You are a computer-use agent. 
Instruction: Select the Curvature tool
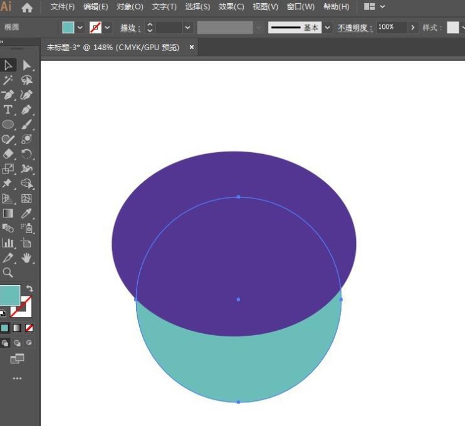(27, 95)
